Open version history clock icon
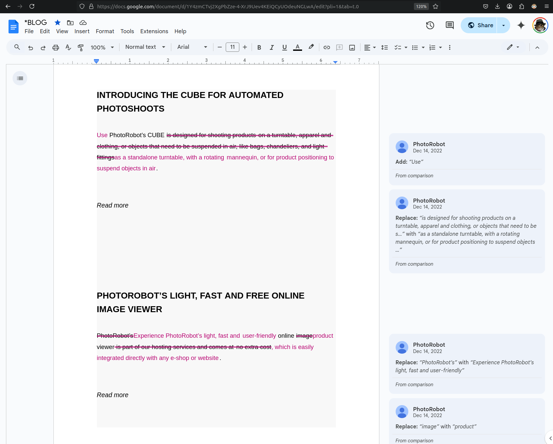Viewport: 553px width, 444px height. tap(430, 25)
